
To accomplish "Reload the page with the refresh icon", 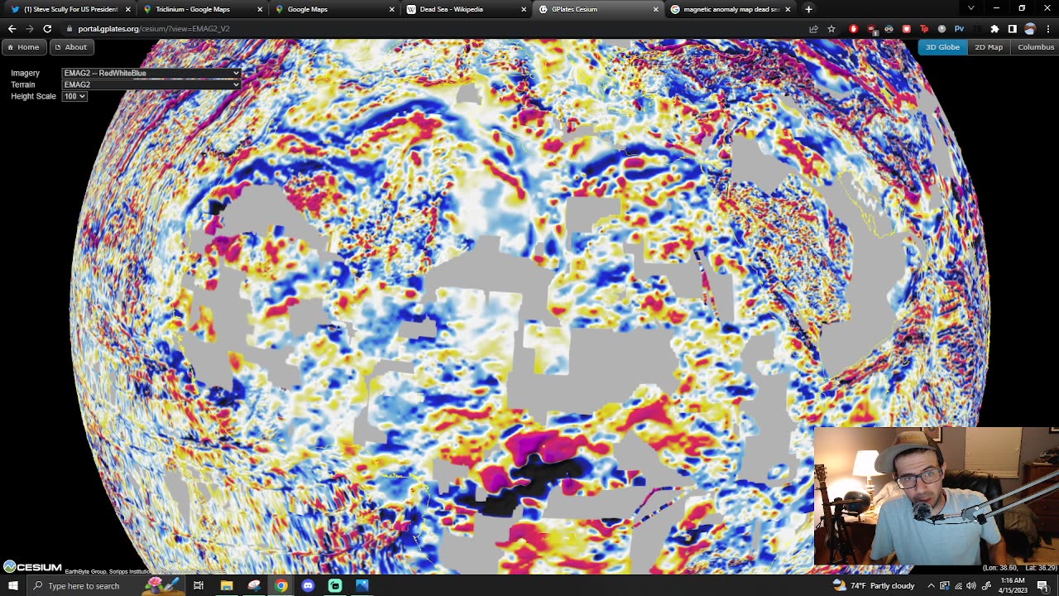I will click(47, 29).
